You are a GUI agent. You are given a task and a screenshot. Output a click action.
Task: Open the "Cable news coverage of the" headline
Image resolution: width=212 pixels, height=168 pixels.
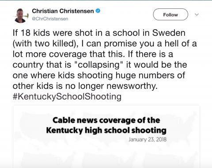tap(106, 120)
